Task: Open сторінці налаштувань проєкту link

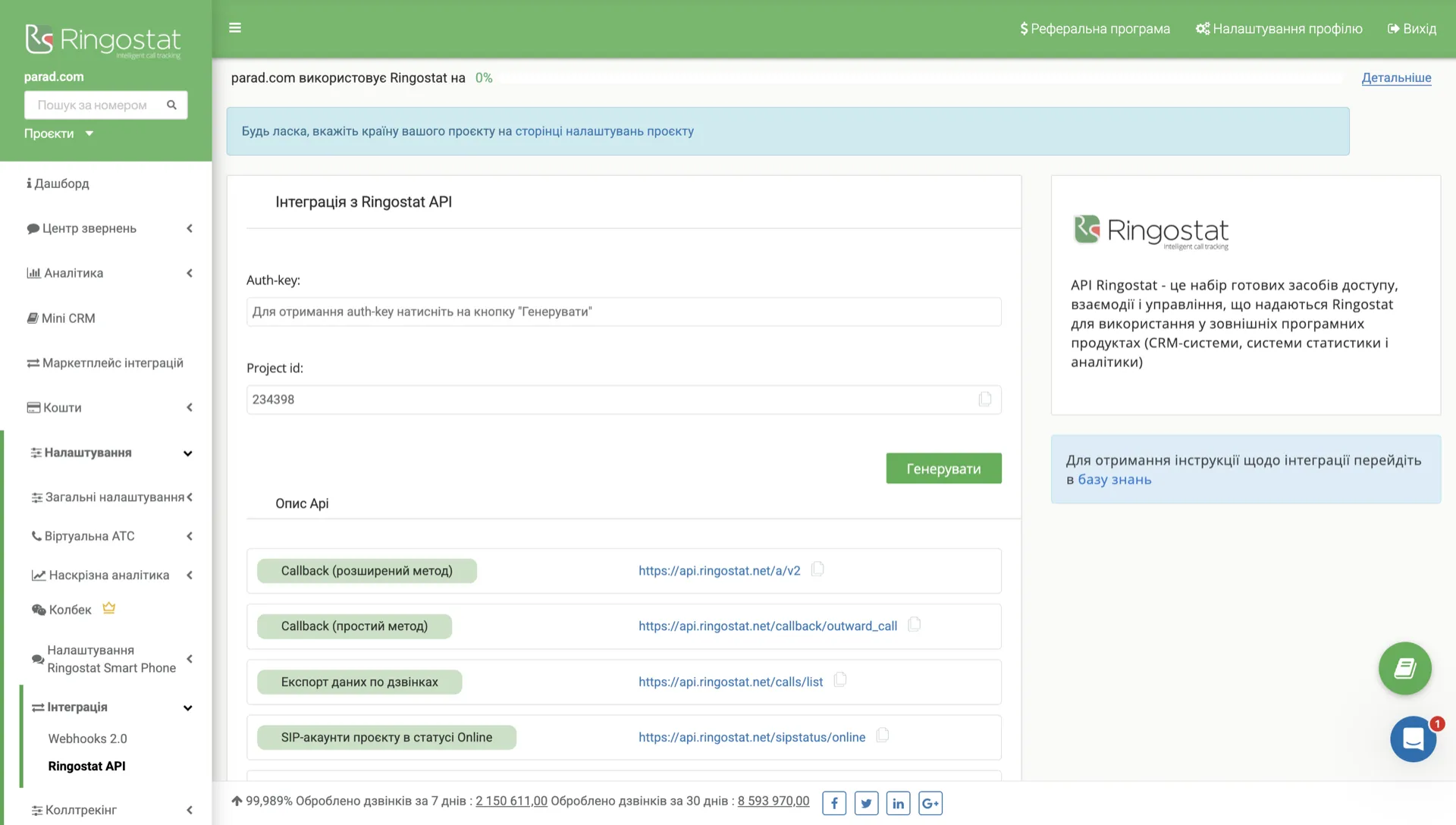Action: coord(604,131)
